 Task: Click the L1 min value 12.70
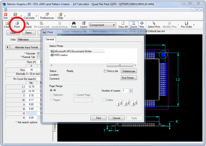[31, 87]
